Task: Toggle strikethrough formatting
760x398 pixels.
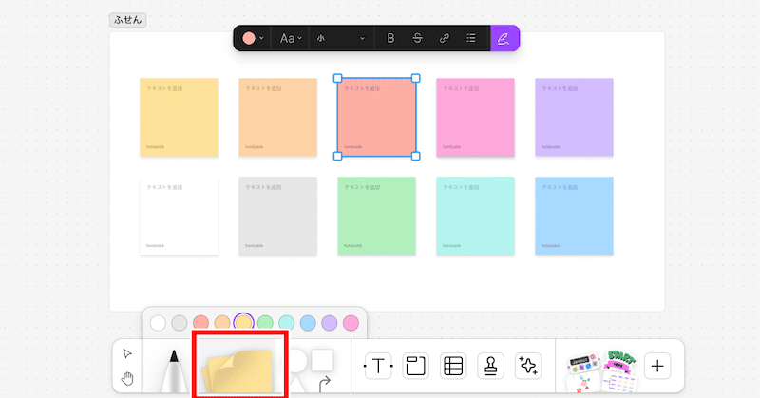Action: click(417, 38)
